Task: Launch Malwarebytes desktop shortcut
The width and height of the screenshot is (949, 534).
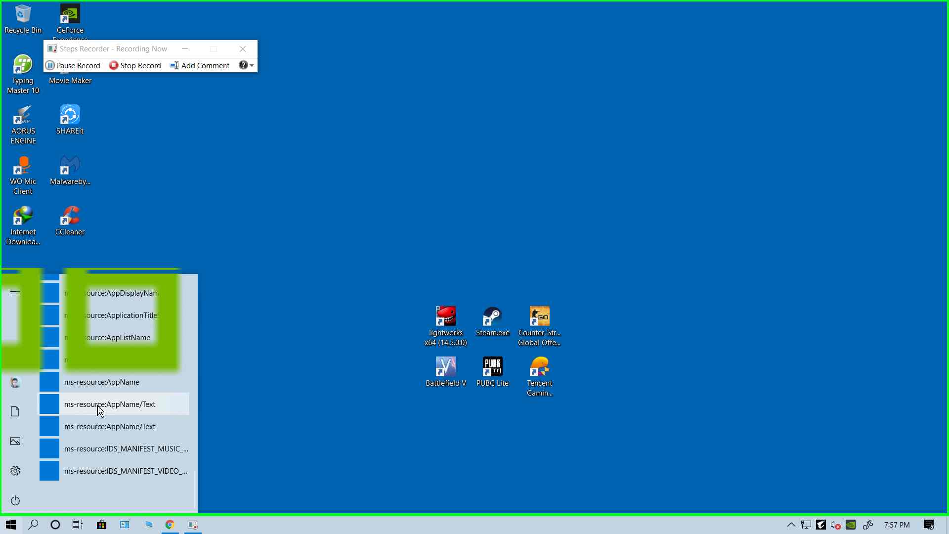Action: coord(70,170)
